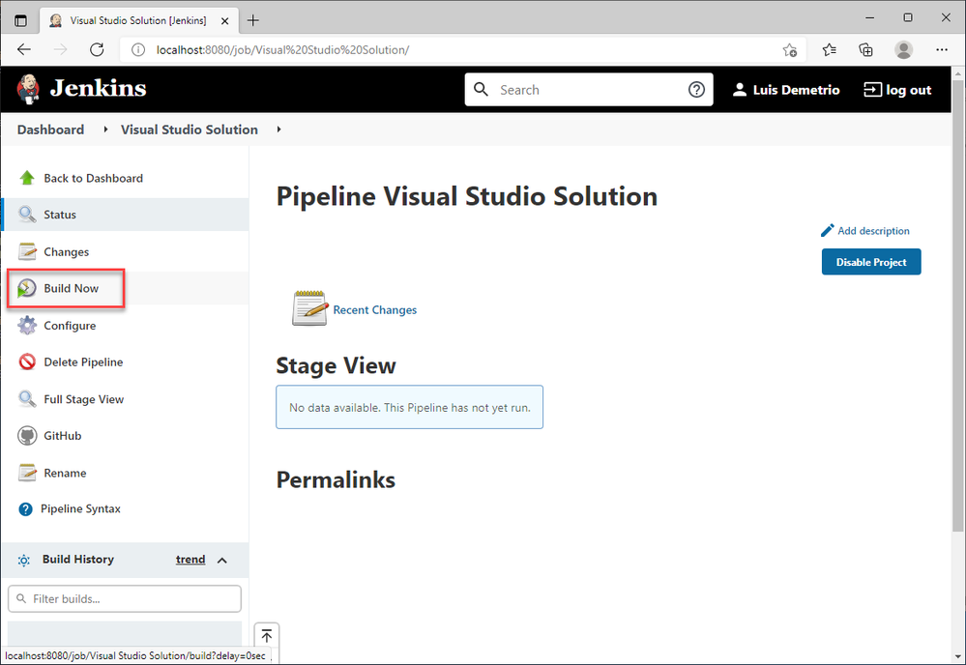Click the Jenkins butler logo icon
Screen dimensions: 966x665
[x=28, y=89]
